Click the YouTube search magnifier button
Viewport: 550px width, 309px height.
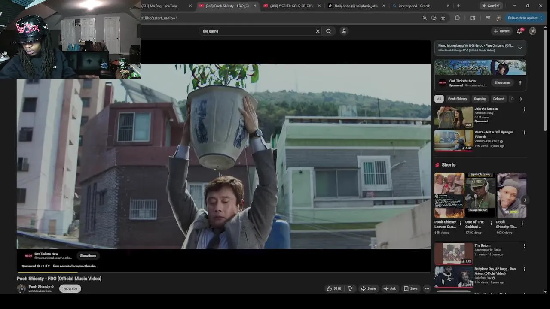point(329,31)
